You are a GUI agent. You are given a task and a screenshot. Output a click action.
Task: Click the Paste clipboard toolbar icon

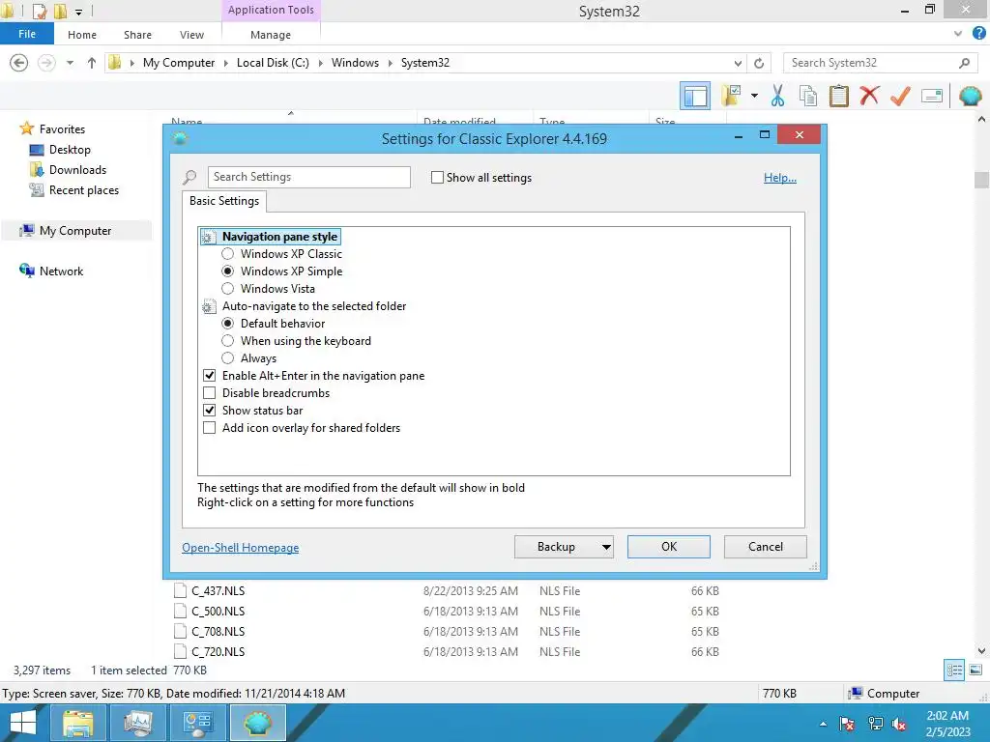(838, 96)
